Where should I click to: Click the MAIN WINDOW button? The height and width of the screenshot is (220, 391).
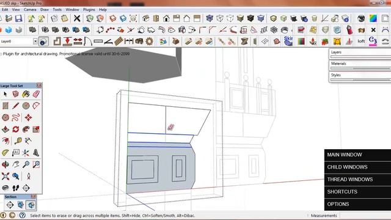pos(357,155)
